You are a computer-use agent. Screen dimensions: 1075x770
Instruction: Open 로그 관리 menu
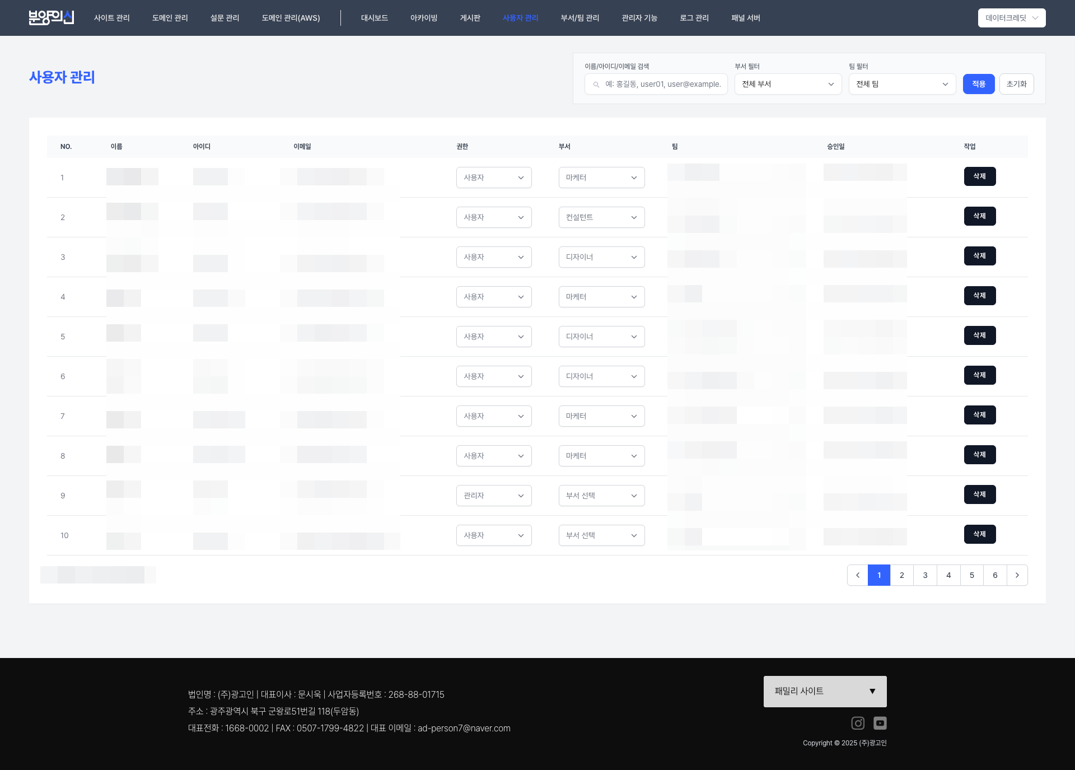coord(694,18)
